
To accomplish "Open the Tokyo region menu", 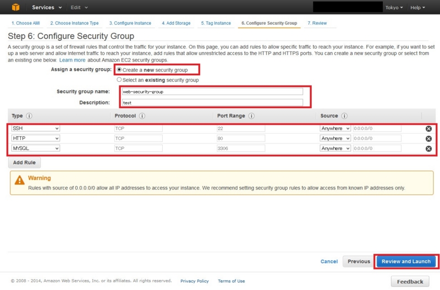I will 394,8.
